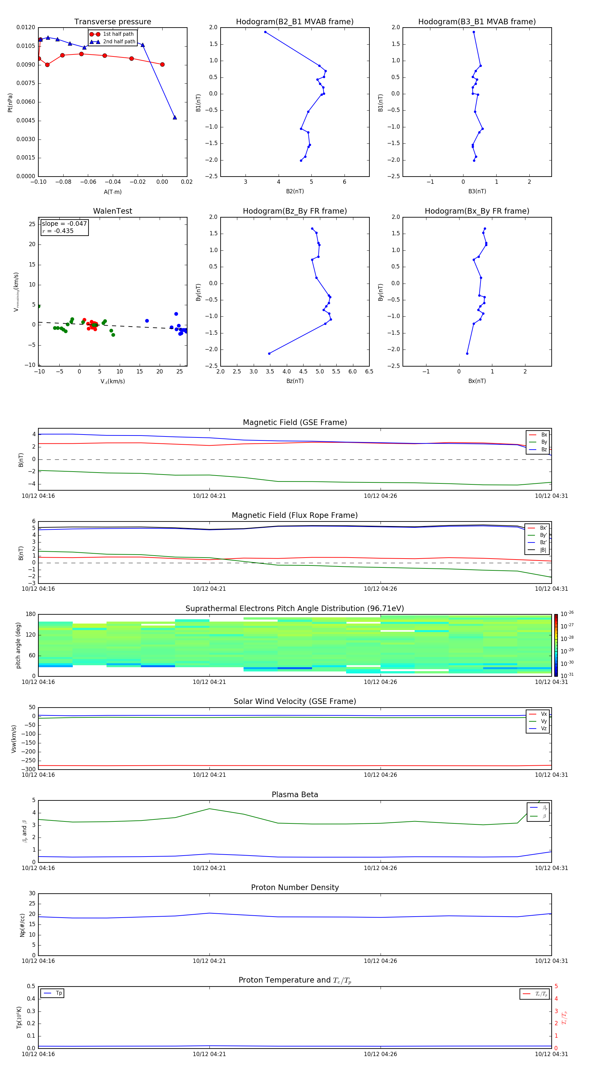Click the "A(T·m)" x-axis label
590x1083 pixels.
112,192
